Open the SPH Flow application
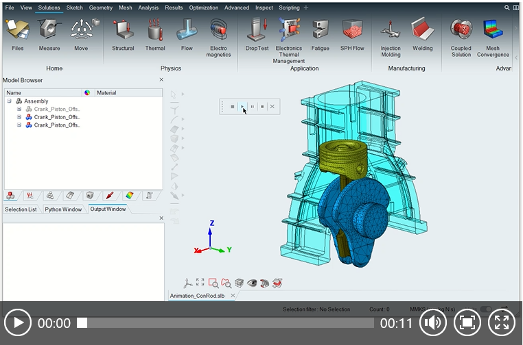This screenshot has height=345, width=523. [352, 34]
